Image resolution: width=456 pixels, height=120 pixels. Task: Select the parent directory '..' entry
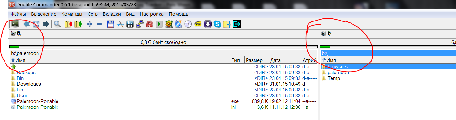tap(163, 67)
